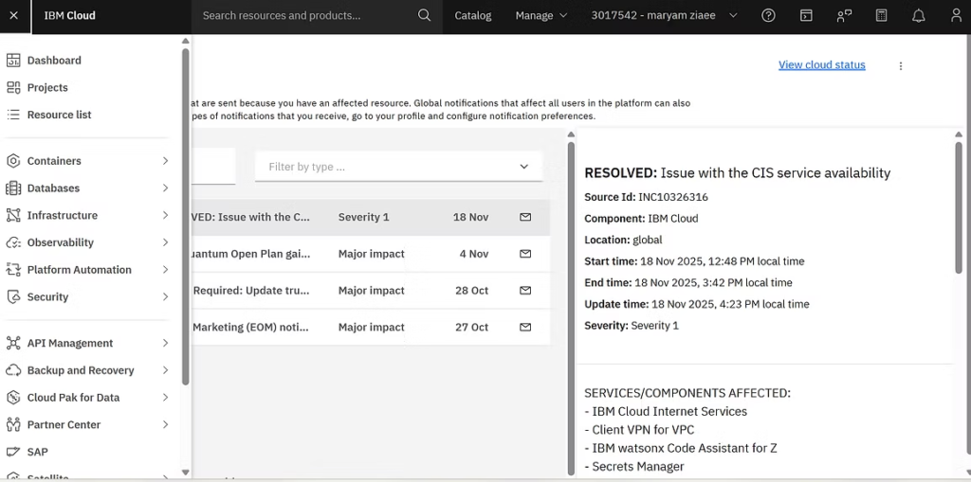971x482 pixels.
Task: Click the Security shield icon
Action: point(13,297)
